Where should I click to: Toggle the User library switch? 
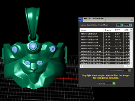(x=128, y=25)
